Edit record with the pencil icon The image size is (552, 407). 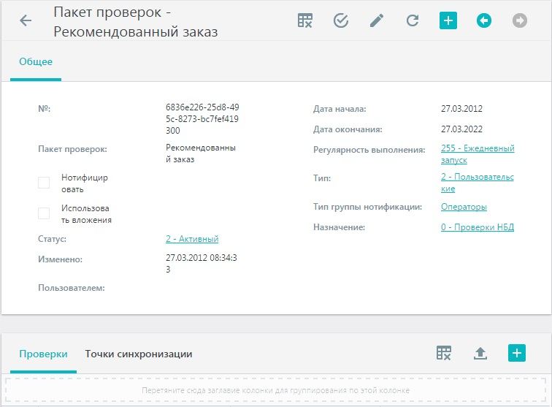pyautogui.click(x=377, y=20)
